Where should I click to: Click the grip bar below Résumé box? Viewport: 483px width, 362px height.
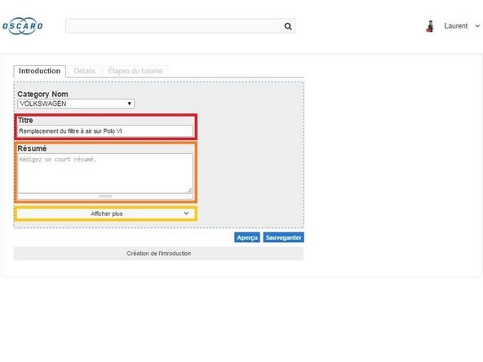click(x=105, y=196)
